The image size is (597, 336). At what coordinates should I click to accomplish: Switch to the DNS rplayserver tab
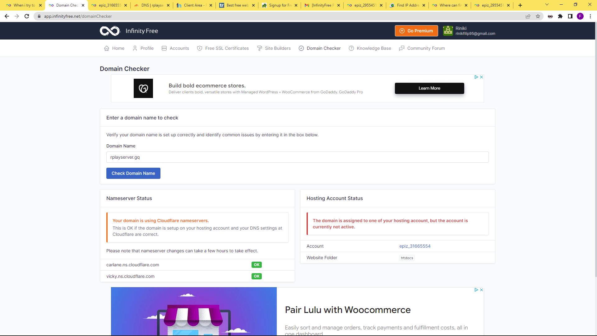(152, 5)
